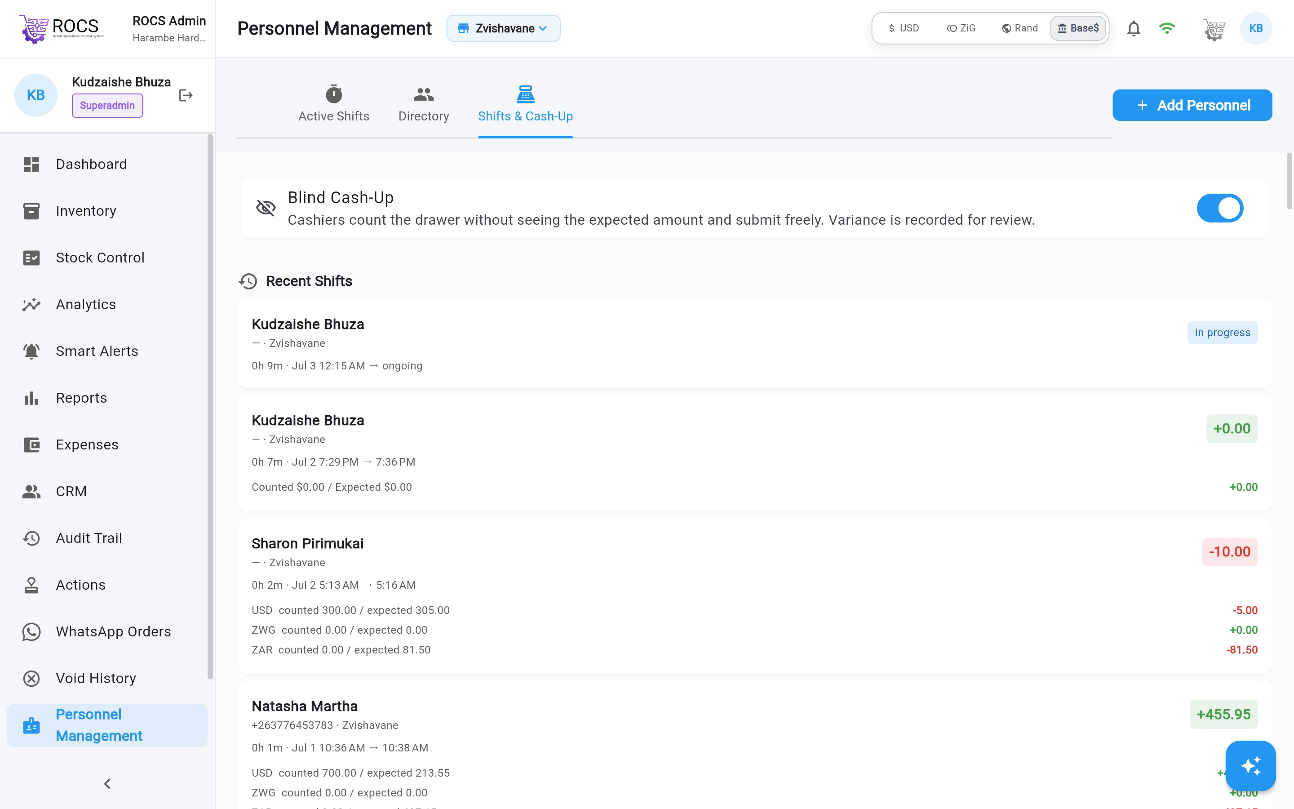This screenshot has width=1294, height=809.
Task: Collapse the sidebar with the left chevron
Action: coord(107,783)
